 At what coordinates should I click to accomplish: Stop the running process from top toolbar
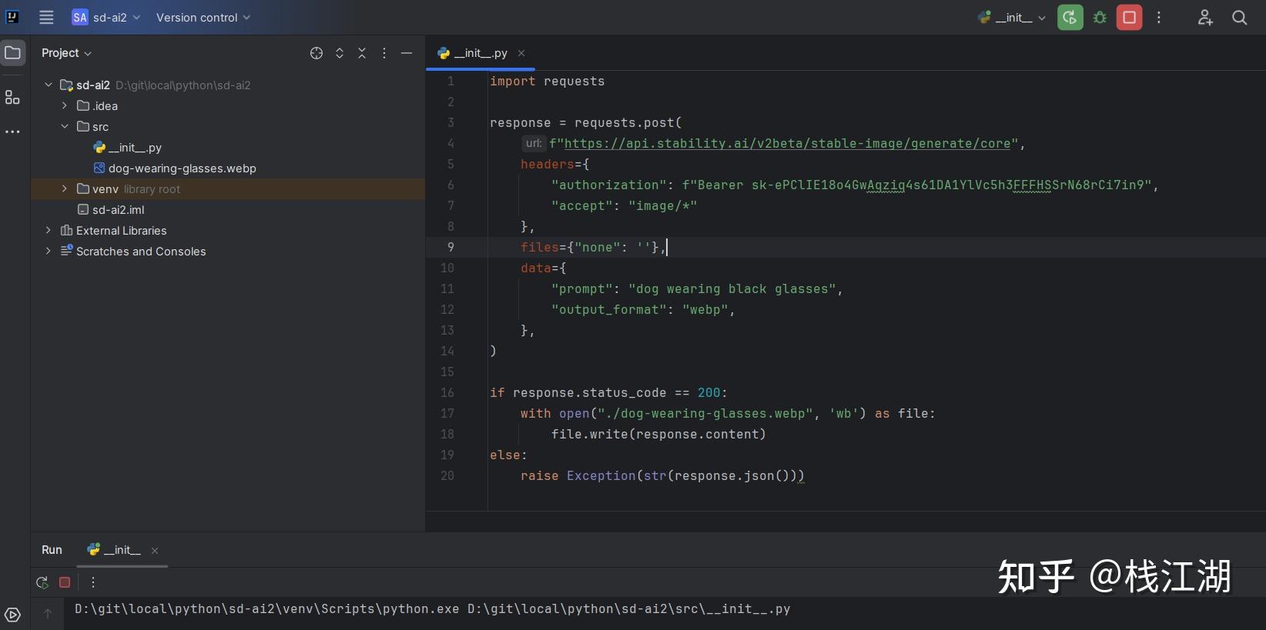pyautogui.click(x=1129, y=18)
